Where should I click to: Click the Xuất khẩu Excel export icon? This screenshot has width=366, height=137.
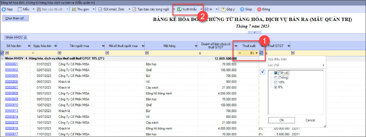coord(179,9)
